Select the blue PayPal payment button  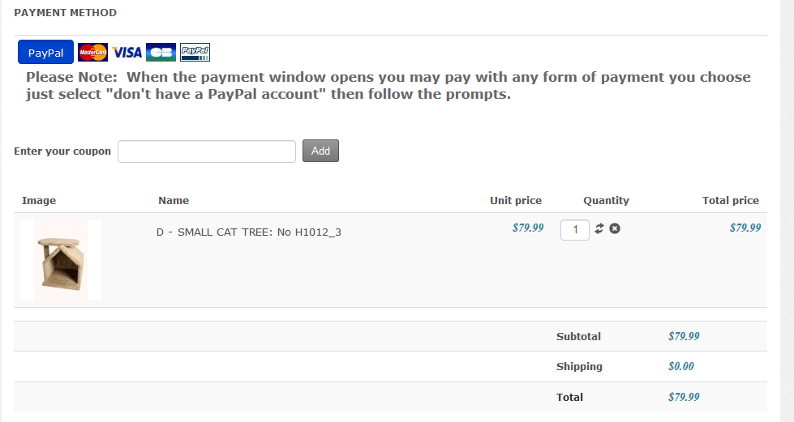(45, 53)
